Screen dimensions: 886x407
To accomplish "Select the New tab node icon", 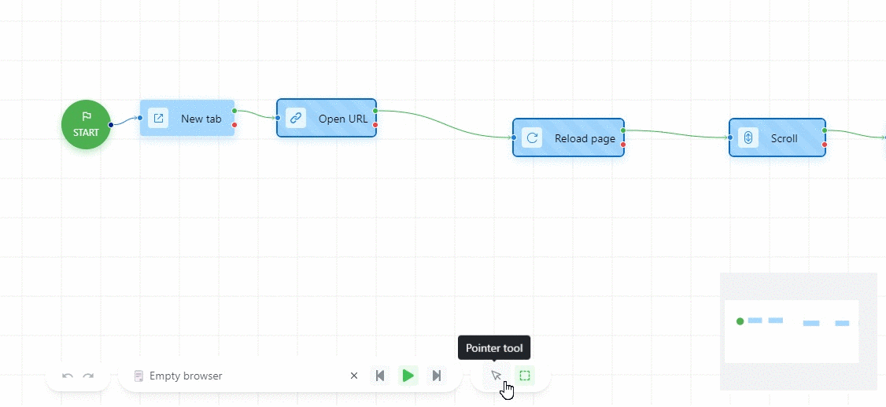I will pos(158,119).
